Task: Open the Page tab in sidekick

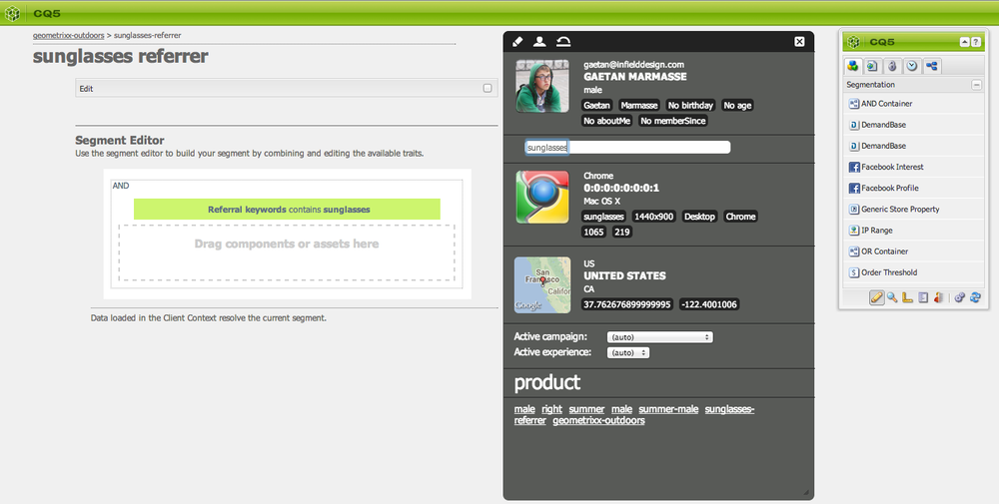Action: click(872, 66)
